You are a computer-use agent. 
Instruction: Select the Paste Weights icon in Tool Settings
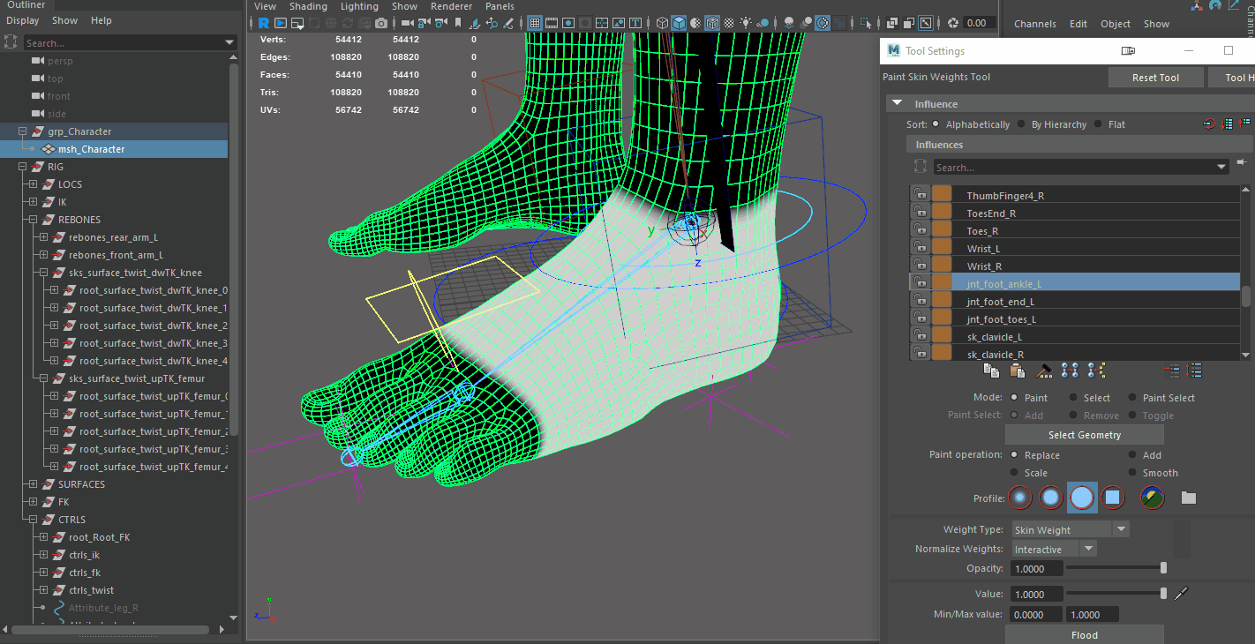pyautogui.click(x=1017, y=371)
